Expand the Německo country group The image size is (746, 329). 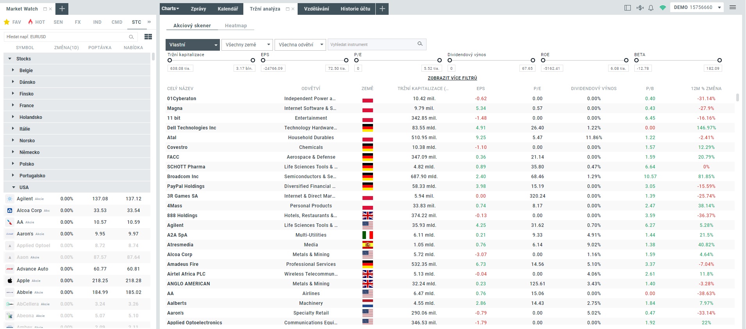13,152
